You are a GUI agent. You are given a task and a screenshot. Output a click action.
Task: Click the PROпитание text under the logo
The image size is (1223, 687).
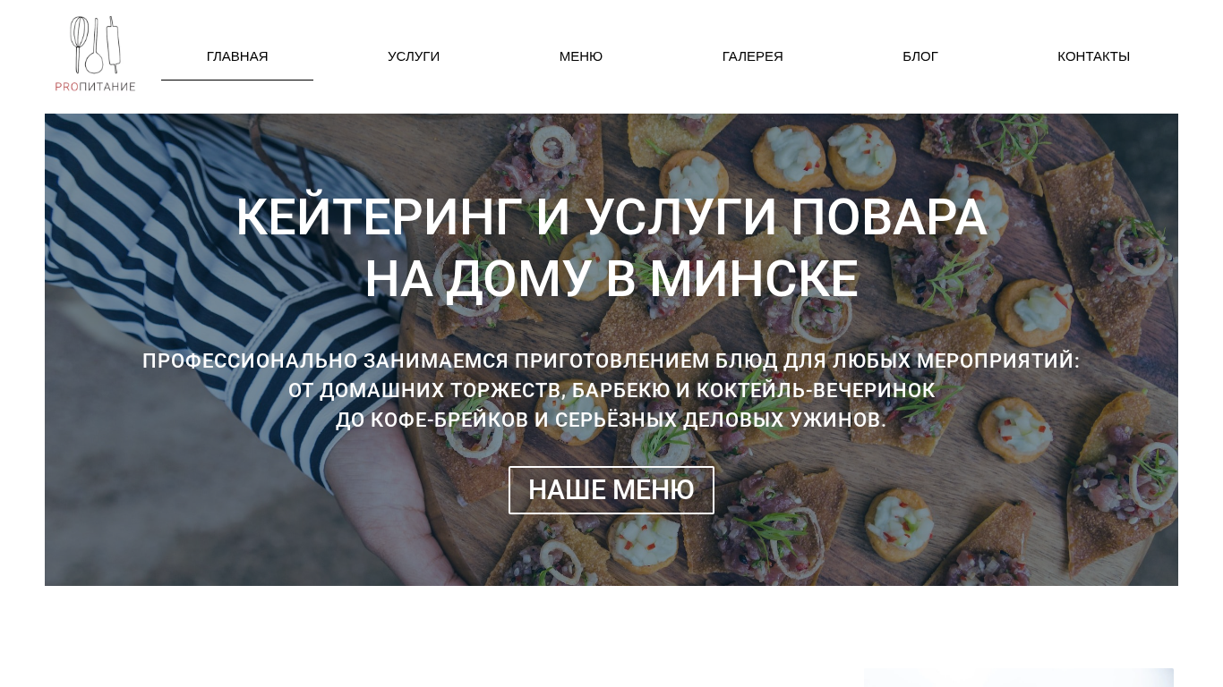95,87
